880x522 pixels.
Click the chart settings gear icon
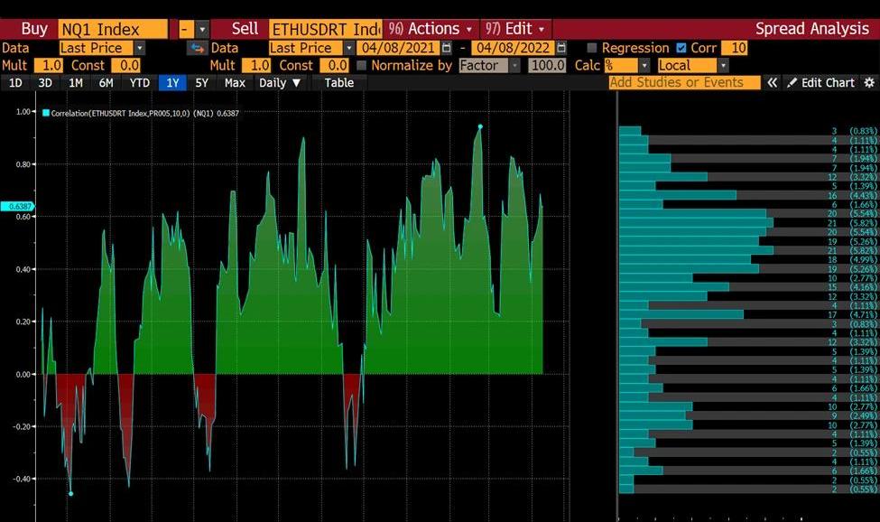(x=869, y=82)
